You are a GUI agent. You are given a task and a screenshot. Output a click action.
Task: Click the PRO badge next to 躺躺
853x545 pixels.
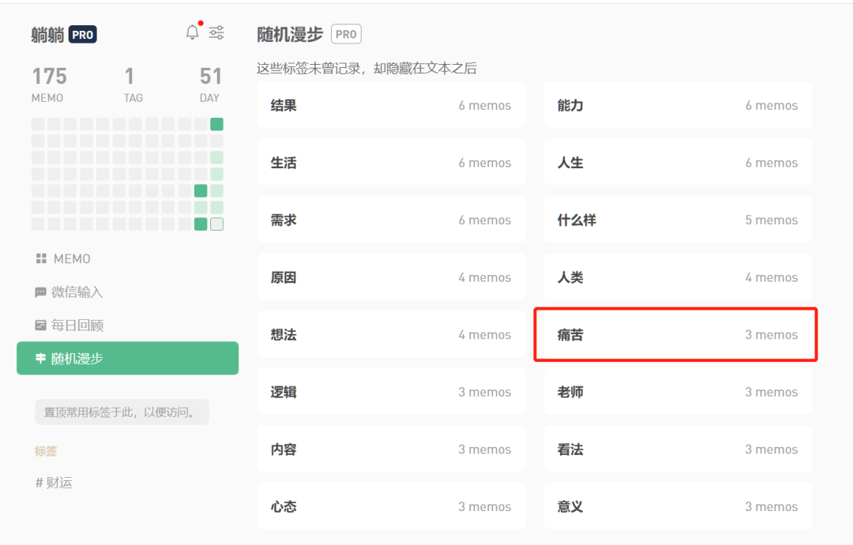coord(83,35)
